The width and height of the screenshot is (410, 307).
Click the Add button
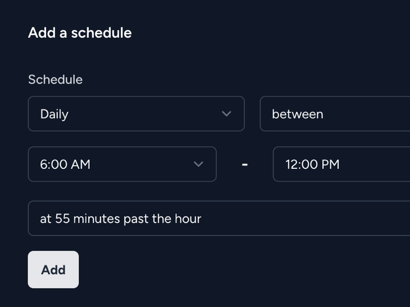click(53, 270)
